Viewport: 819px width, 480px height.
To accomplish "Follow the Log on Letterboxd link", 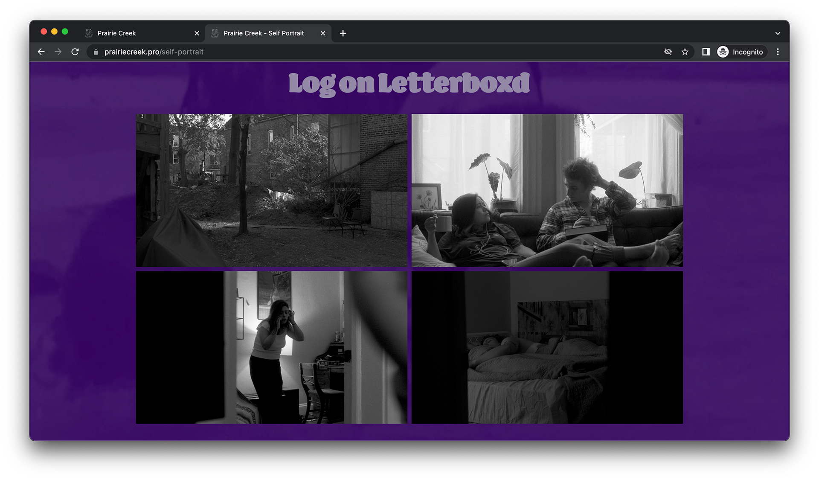I will tap(409, 84).
